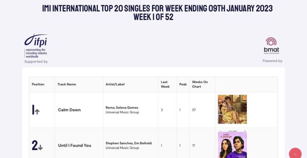The height and width of the screenshot is (158, 307).
Task: Click the Last Week column header
Action: 165,84
